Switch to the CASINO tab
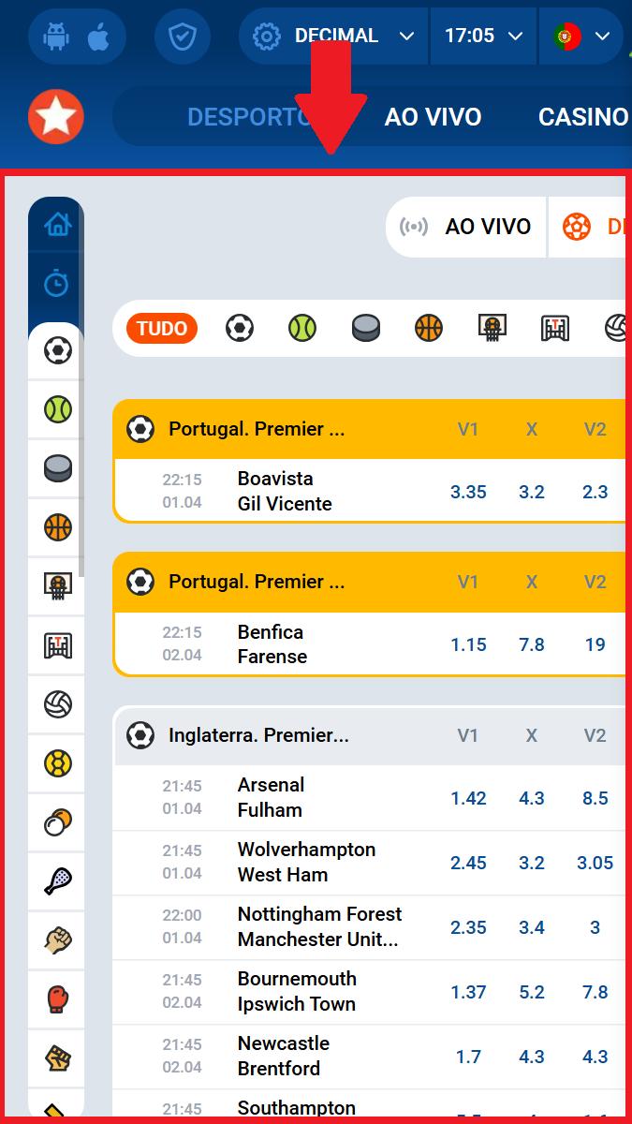The image size is (632, 1124). (x=582, y=117)
